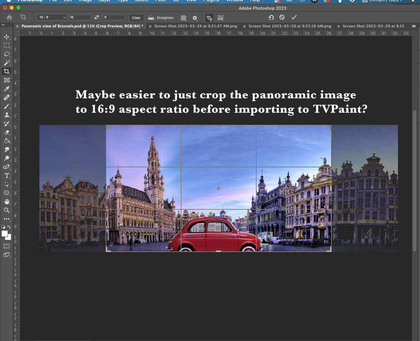420x341 pixels.
Task: Select the Dodge tool
Action: (x=7, y=158)
